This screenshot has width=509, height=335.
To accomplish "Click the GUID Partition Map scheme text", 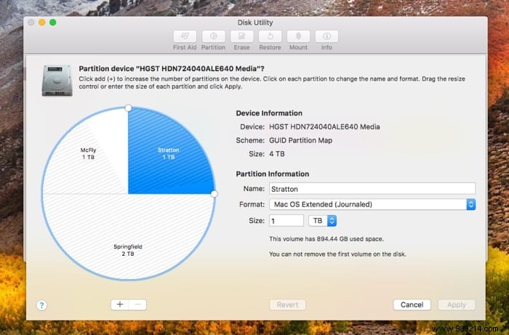I will click(x=300, y=140).
